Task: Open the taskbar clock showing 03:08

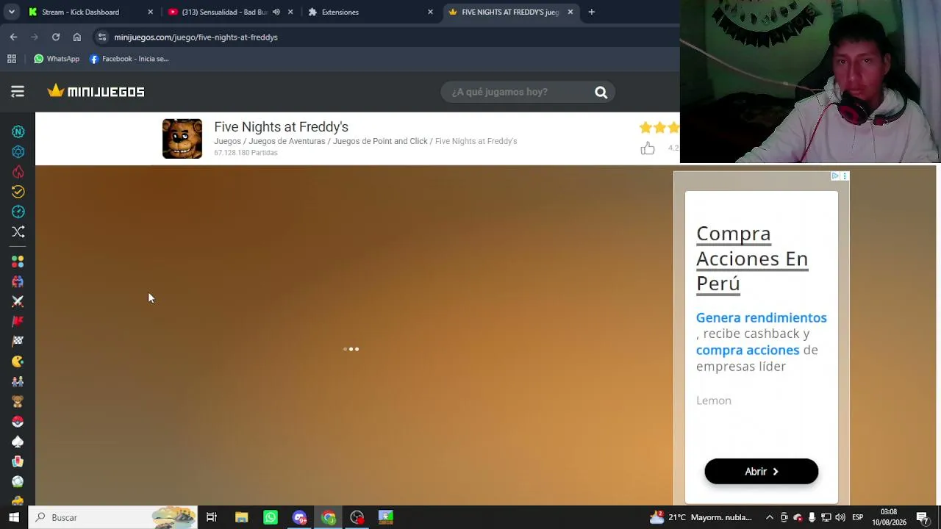Action: (x=889, y=517)
